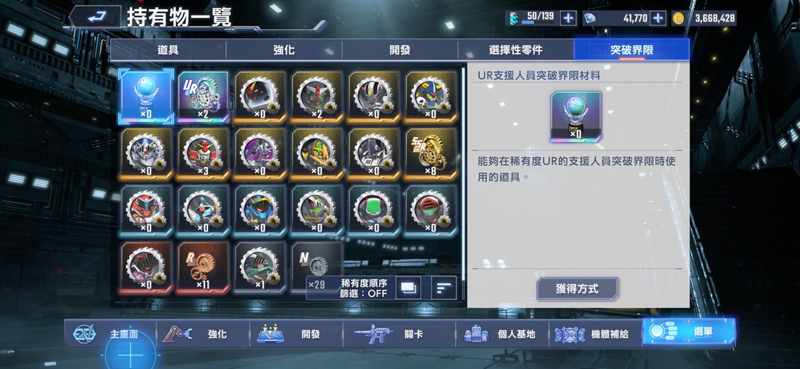Viewport: 800px width, 369px height.
Task: Toggle the 篩選 OFF filter button
Action: [363, 288]
